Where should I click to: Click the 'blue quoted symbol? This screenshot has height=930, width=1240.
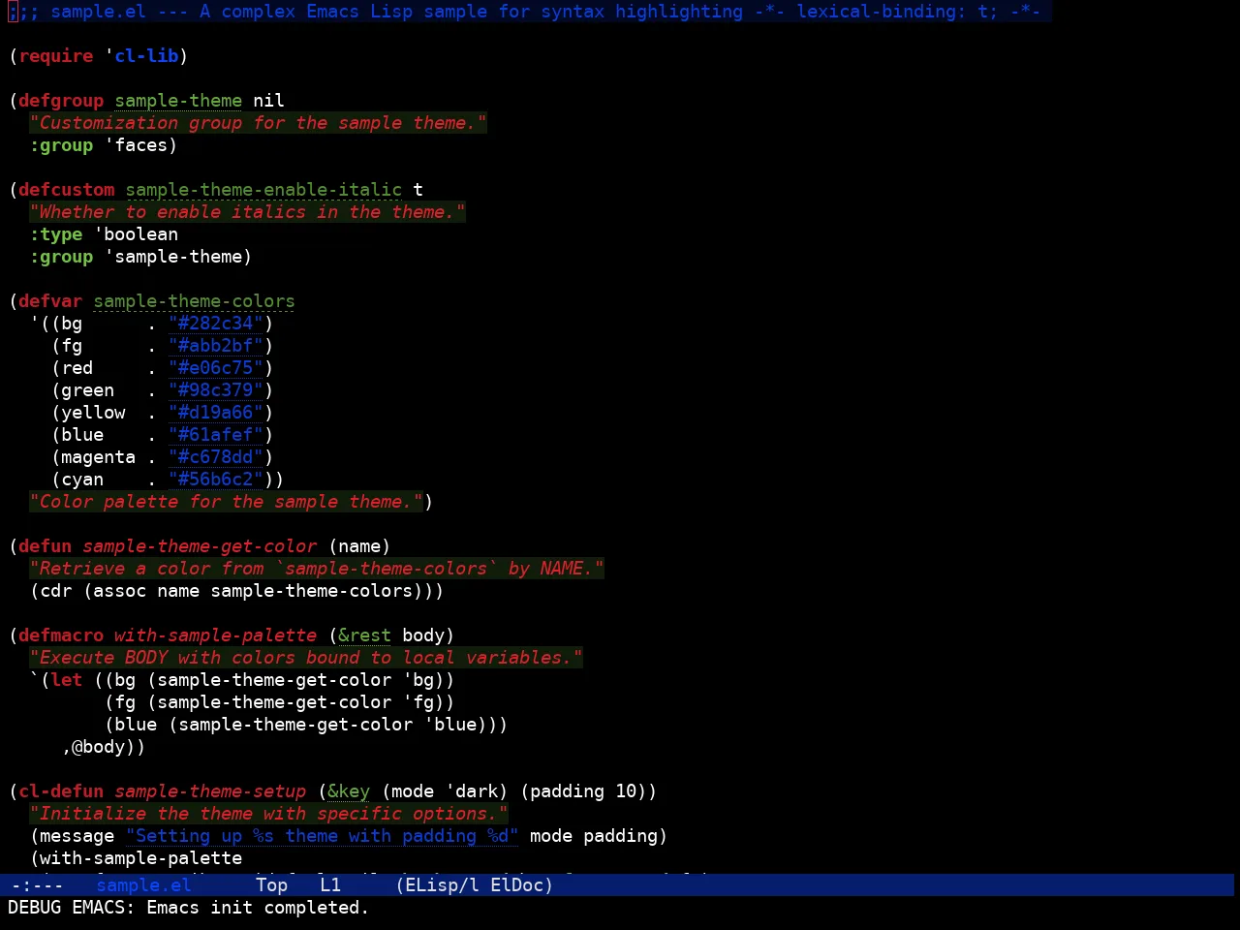click(450, 724)
